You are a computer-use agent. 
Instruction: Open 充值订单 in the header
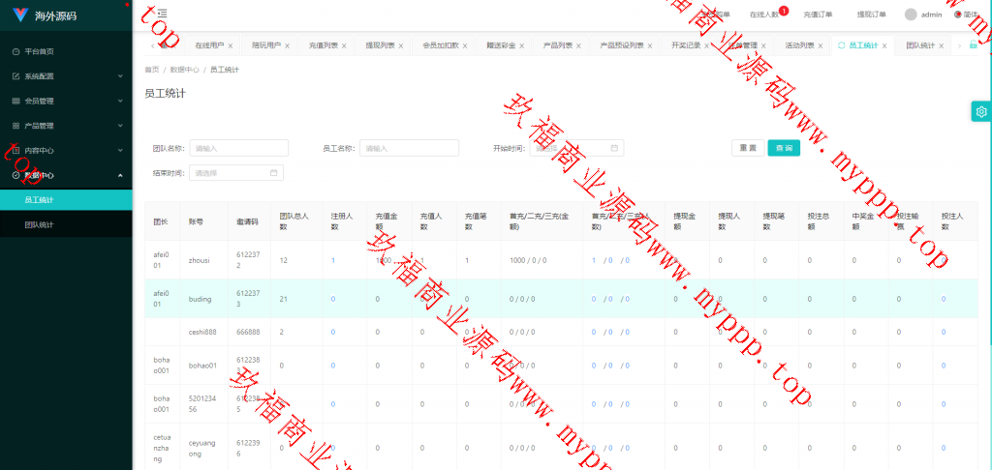coord(818,15)
